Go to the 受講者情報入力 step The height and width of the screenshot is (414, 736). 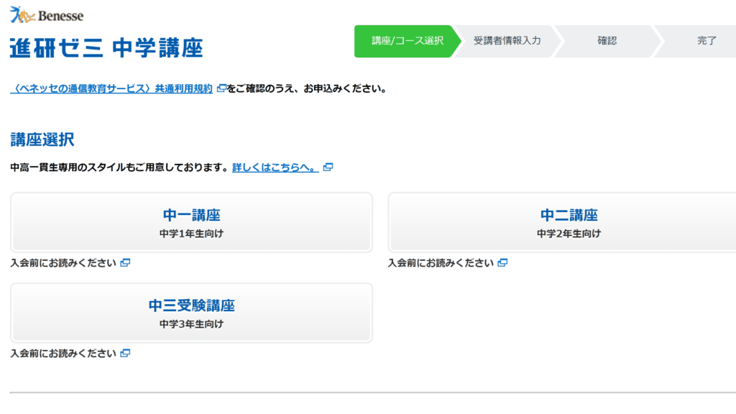507,41
